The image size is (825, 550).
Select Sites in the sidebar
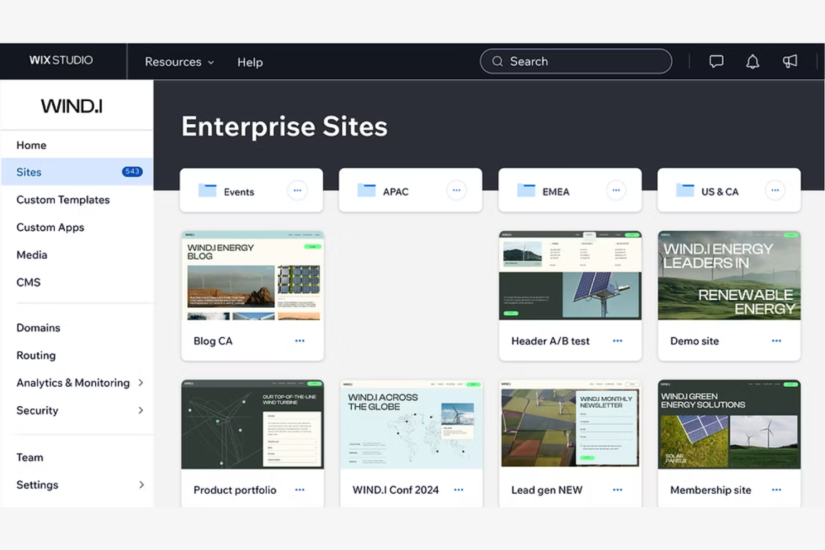(77, 172)
